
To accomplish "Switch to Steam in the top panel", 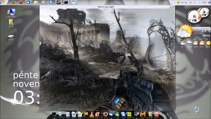I will pos(58,2).
